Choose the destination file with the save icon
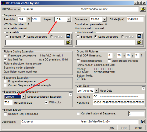This screenshot has height=132, width=147. 143,122
